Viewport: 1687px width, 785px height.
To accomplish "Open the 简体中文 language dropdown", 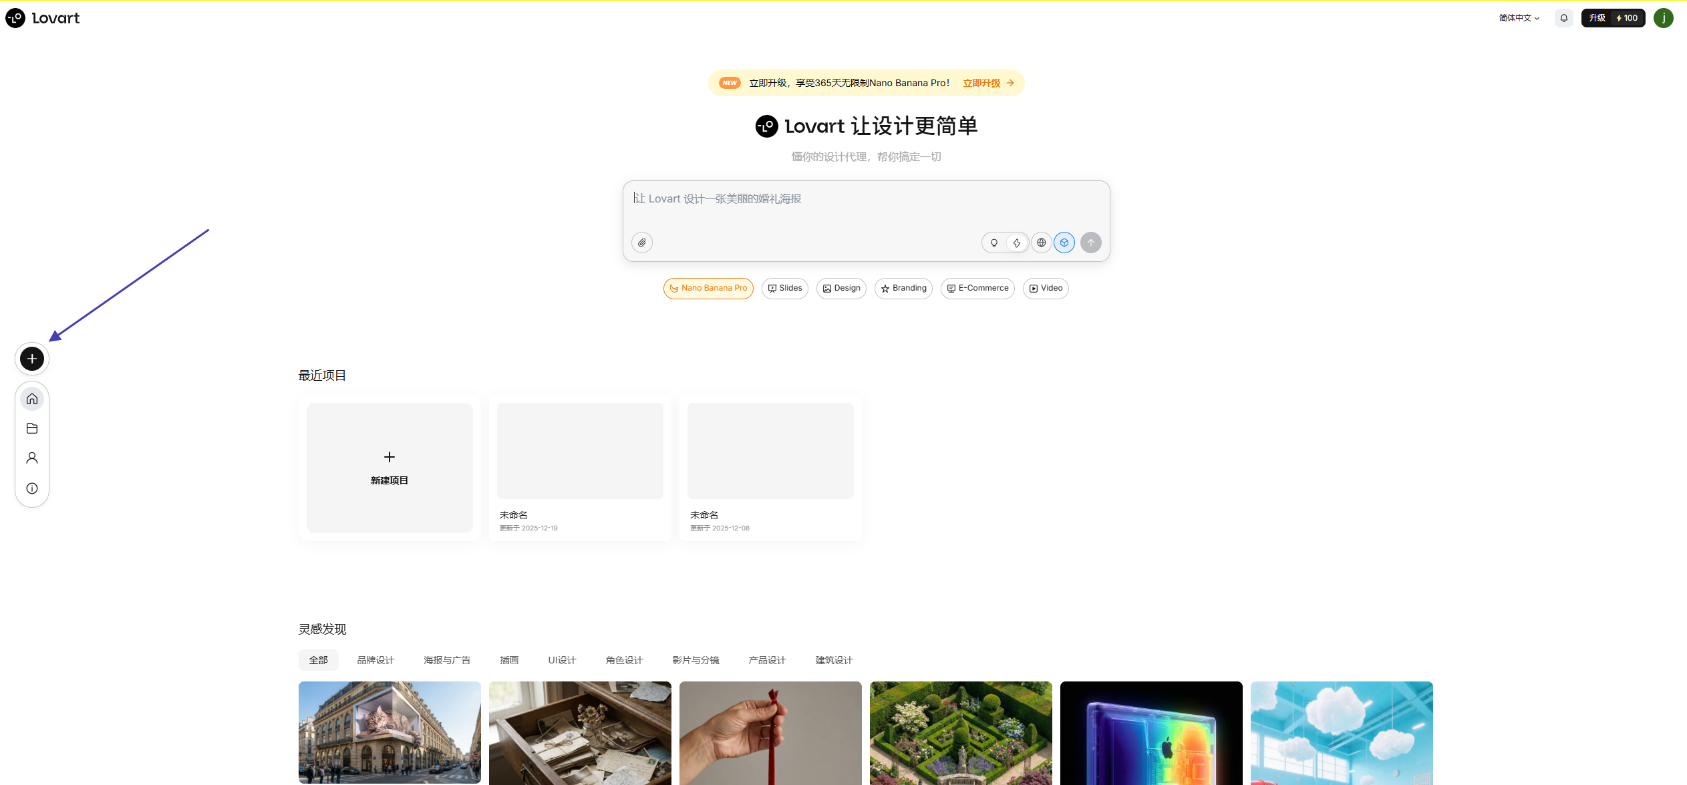I will (1517, 17).
